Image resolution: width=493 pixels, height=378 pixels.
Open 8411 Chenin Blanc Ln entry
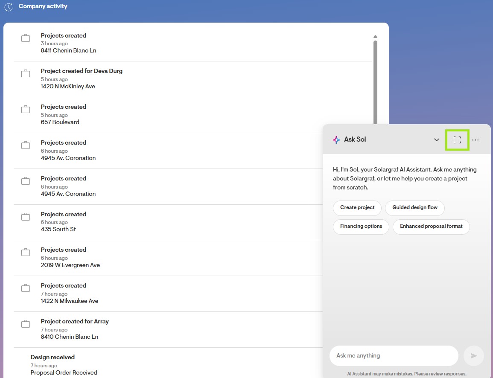[x=193, y=43]
